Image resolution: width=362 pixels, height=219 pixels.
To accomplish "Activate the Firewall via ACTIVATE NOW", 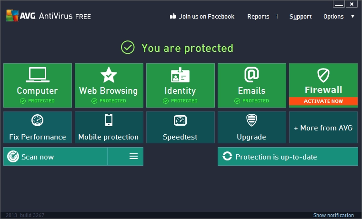I will [x=323, y=101].
